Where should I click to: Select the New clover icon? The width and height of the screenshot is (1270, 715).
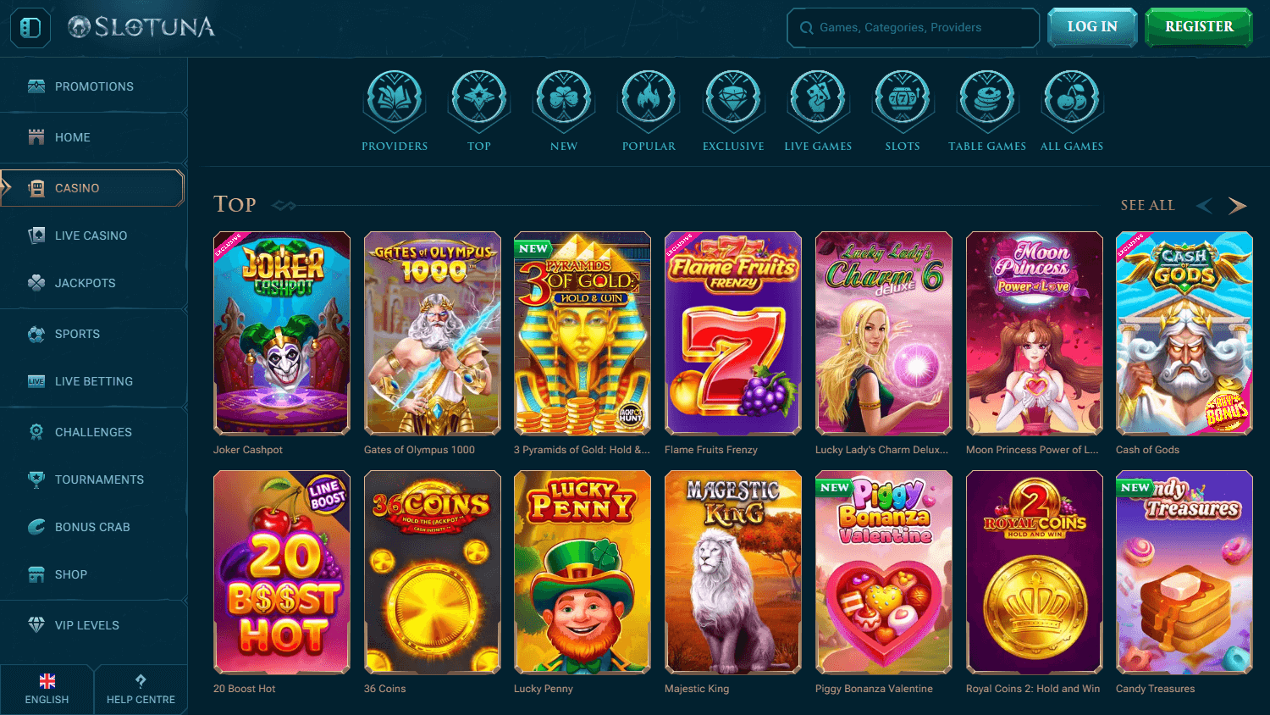(x=564, y=101)
